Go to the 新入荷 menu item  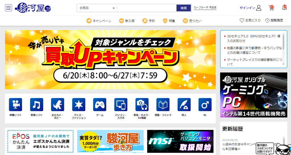point(127,21)
